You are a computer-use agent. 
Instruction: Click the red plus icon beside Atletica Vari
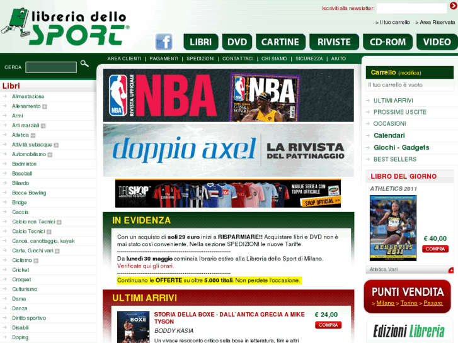tap(451, 271)
